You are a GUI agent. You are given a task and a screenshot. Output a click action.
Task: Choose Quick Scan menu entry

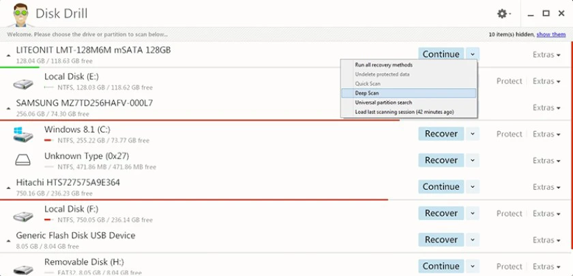(x=409, y=84)
